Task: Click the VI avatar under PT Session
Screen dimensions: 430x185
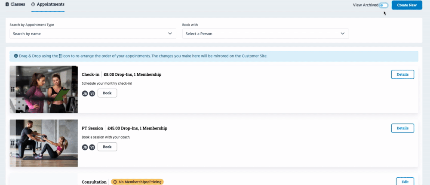Action: click(92, 147)
